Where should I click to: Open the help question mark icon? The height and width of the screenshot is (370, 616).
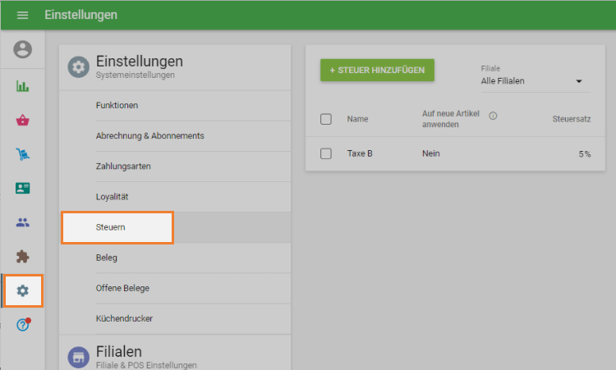(23, 325)
